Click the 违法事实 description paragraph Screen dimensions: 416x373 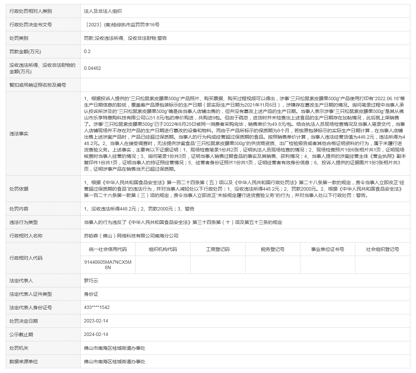click(x=245, y=134)
